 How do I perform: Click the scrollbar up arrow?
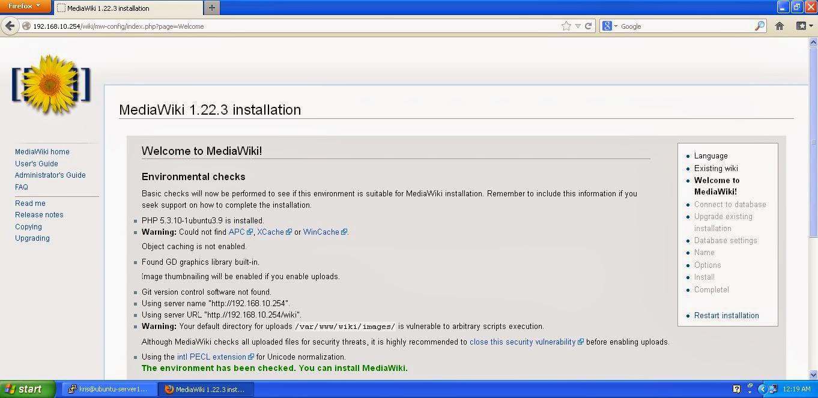(x=813, y=43)
